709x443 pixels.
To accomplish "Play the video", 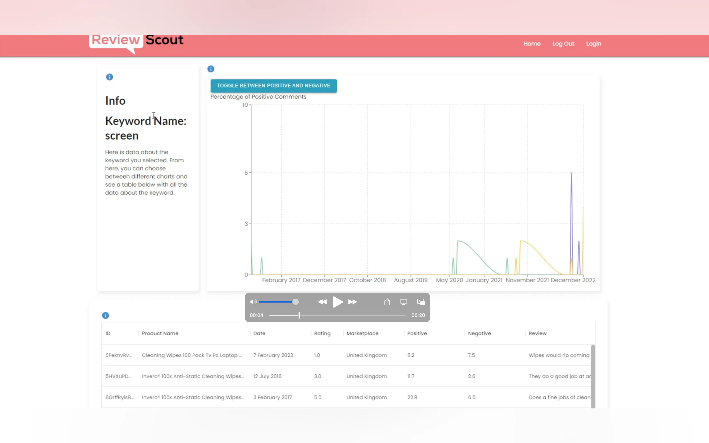I will pyautogui.click(x=337, y=302).
